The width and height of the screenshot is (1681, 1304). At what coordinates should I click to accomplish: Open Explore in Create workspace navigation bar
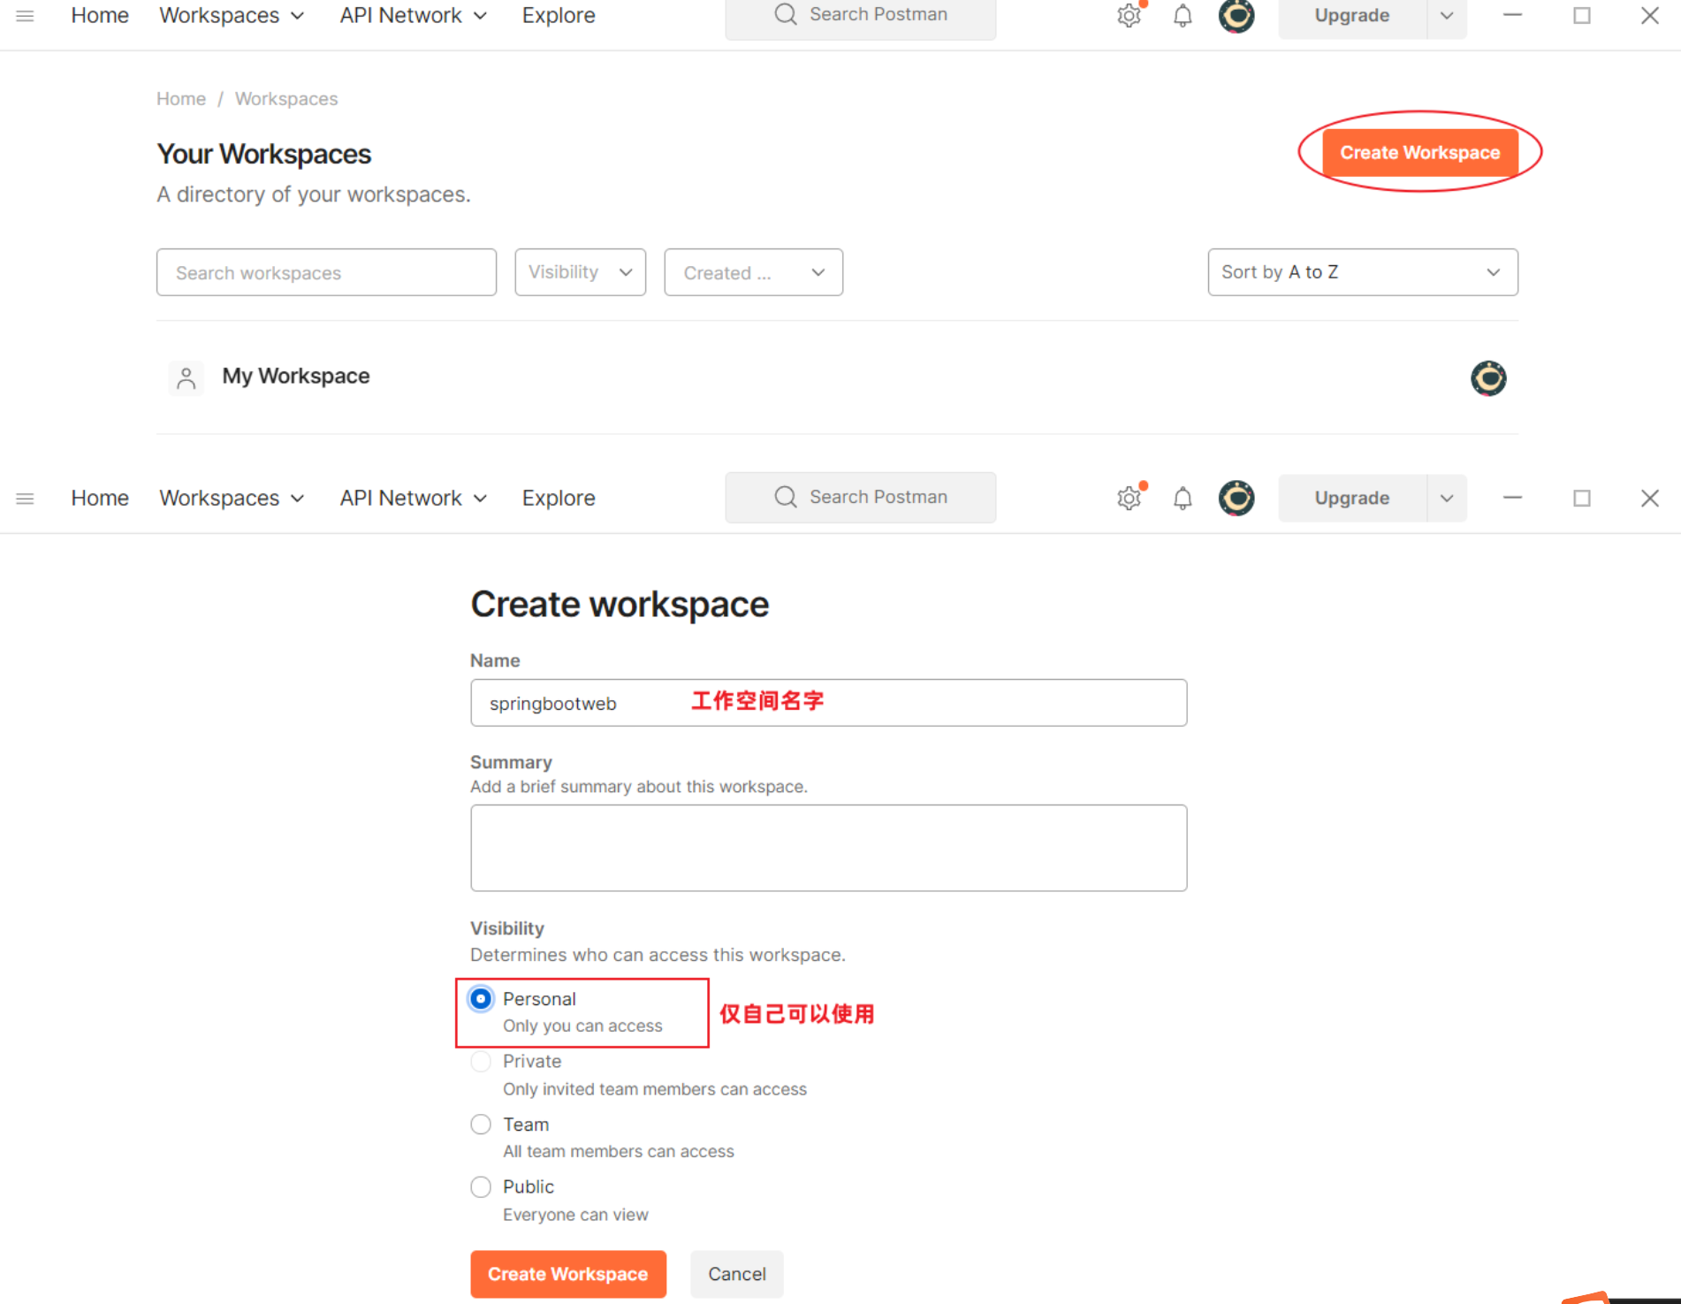559,499
